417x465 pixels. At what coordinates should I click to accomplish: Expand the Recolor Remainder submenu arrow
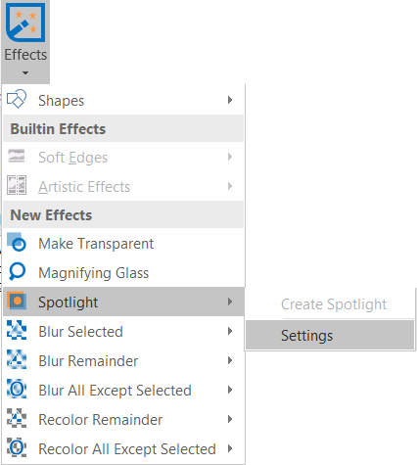230,419
